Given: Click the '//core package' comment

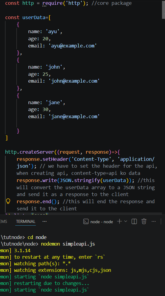Looking at the screenshot, I should [111, 3].
